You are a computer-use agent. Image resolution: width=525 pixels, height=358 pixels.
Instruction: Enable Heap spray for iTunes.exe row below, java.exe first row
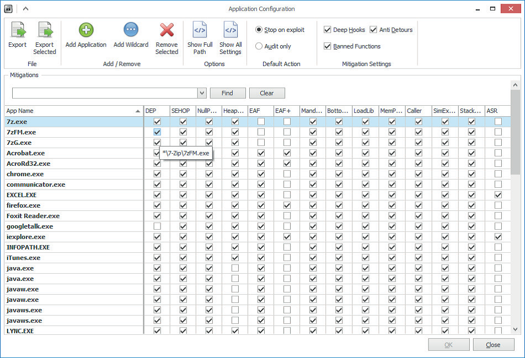click(x=235, y=268)
